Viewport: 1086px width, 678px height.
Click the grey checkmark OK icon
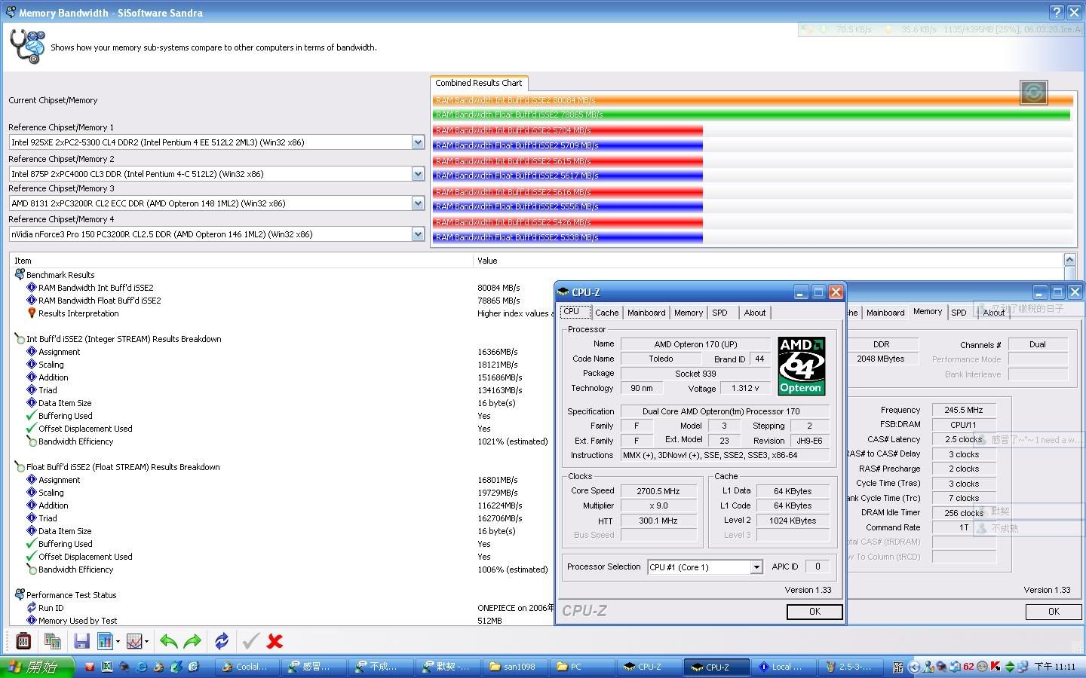tap(250, 641)
